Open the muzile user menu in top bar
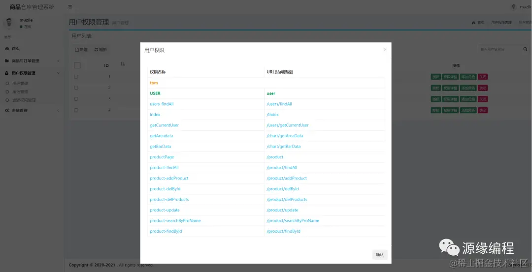Viewport: 532px width, 272px height. tap(521, 7)
